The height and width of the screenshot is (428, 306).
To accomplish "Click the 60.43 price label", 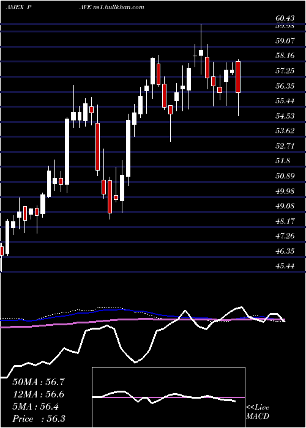I will 285,18.
